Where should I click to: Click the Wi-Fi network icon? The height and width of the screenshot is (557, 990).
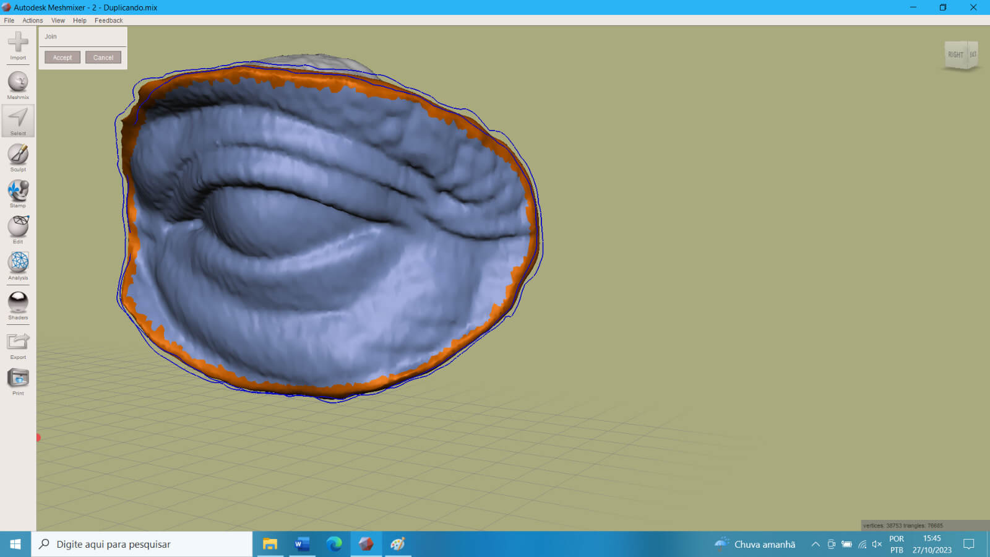click(x=863, y=545)
